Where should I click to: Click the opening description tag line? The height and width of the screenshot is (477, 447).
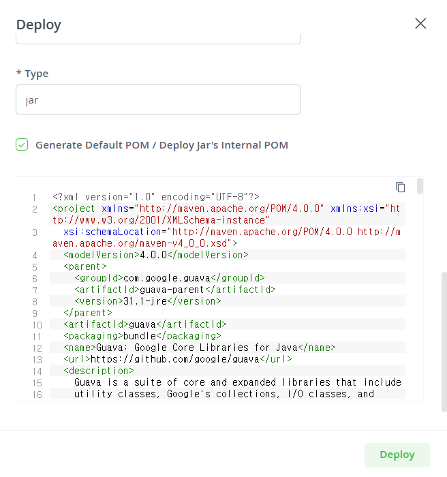[99, 370]
